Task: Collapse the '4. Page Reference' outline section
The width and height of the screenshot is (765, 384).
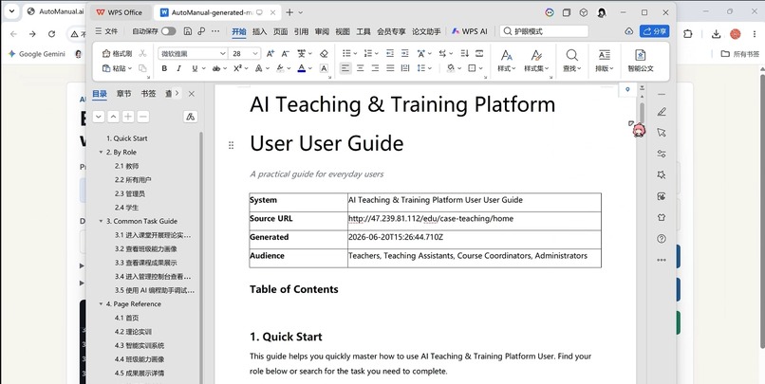Action: point(101,304)
